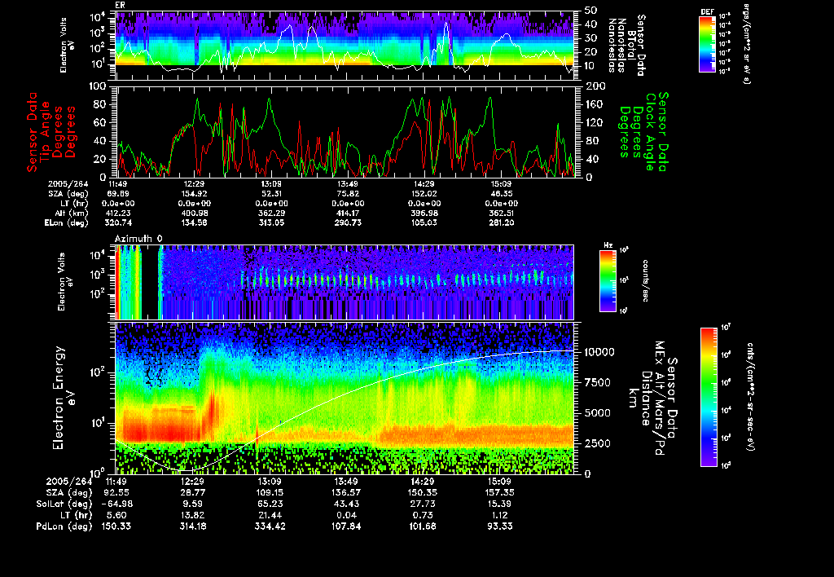834x577 pixels.
Task: Click the PdLon value '150.33'
Action: coord(117,526)
